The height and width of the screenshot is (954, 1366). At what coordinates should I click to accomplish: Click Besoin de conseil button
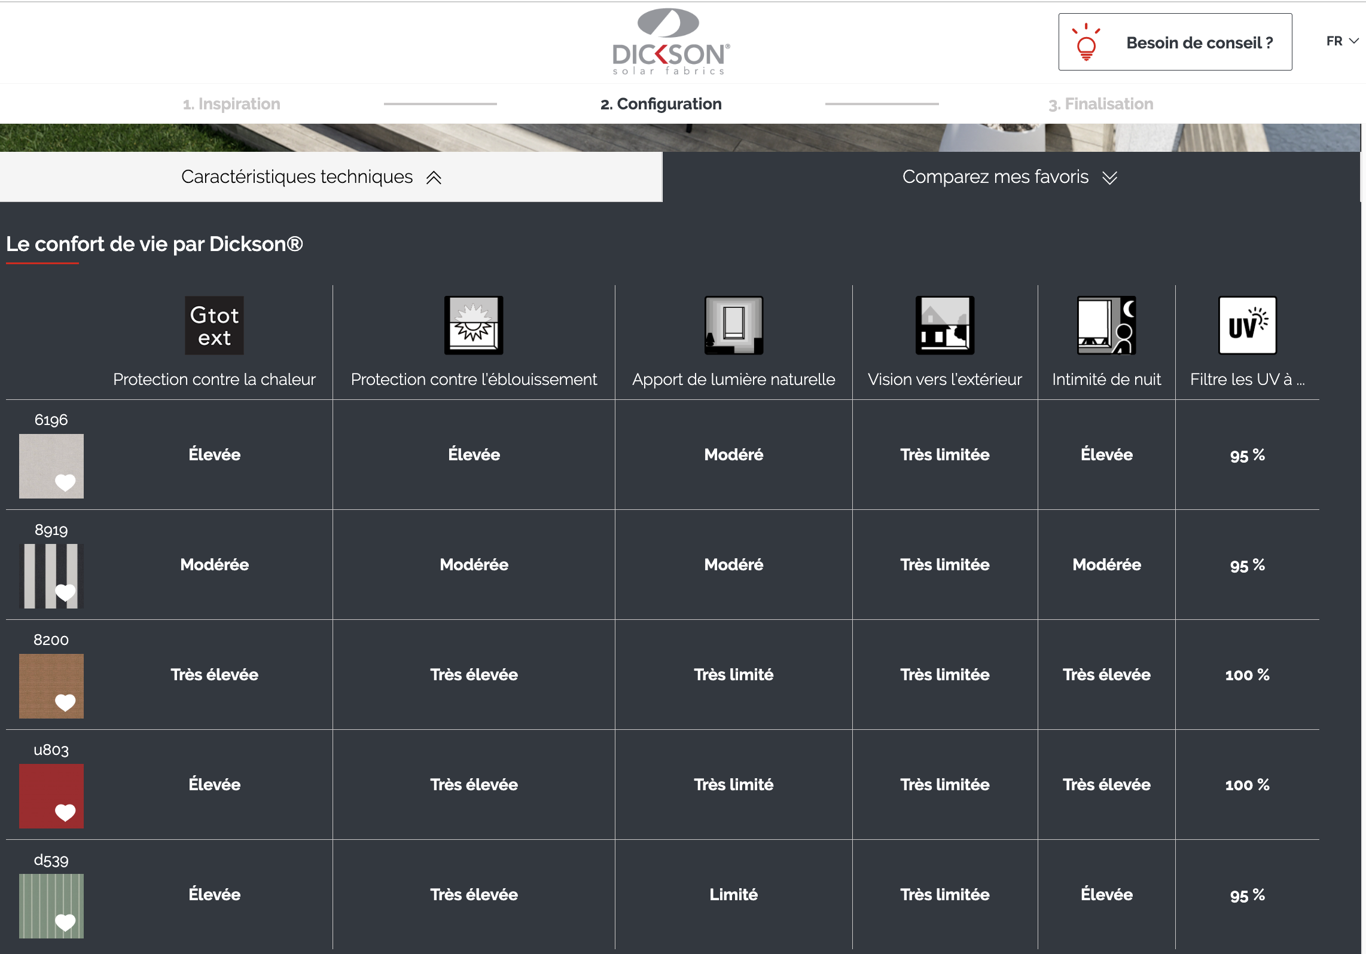click(1175, 42)
